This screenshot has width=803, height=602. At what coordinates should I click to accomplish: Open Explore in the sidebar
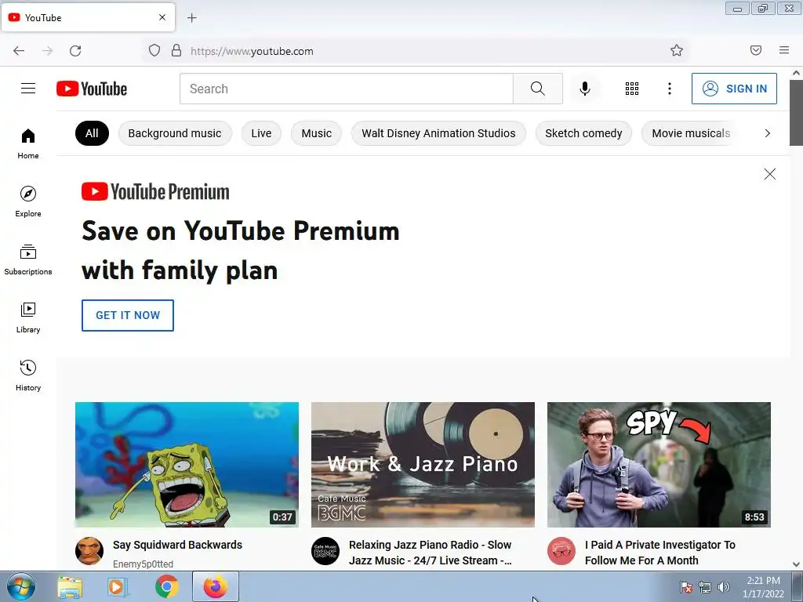click(x=28, y=201)
